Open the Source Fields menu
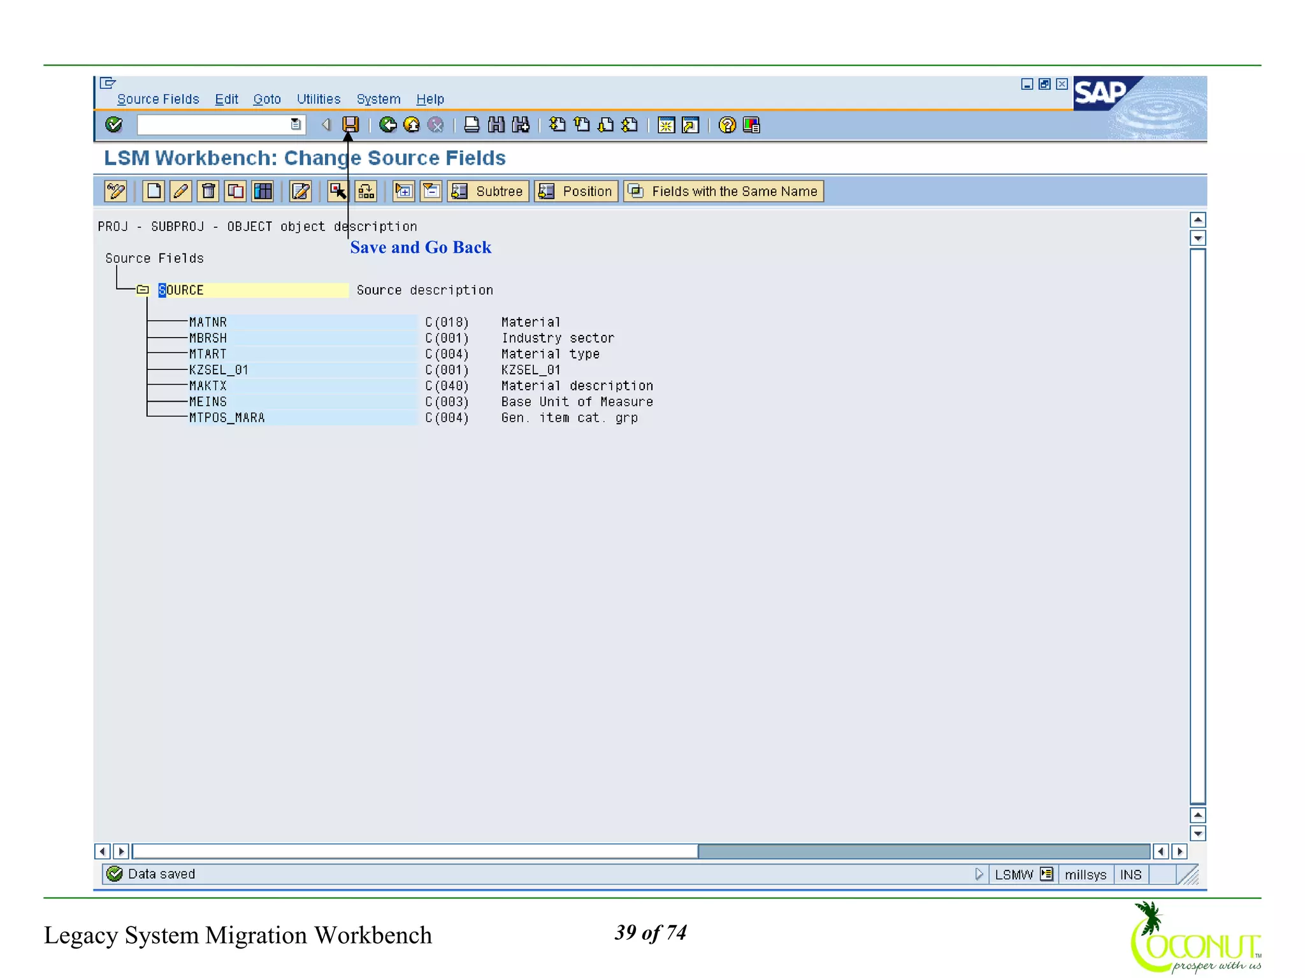This screenshot has height=978, width=1305. [158, 99]
